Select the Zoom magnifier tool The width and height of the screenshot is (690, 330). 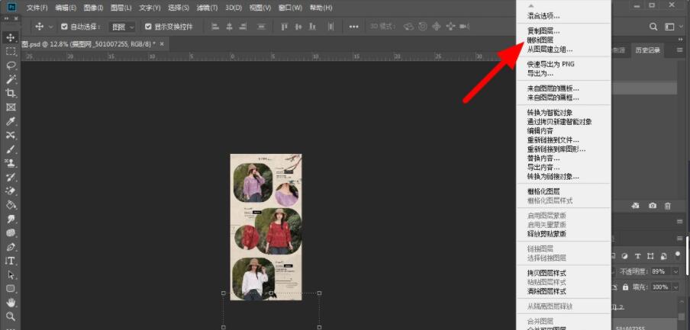click(x=11, y=316)
